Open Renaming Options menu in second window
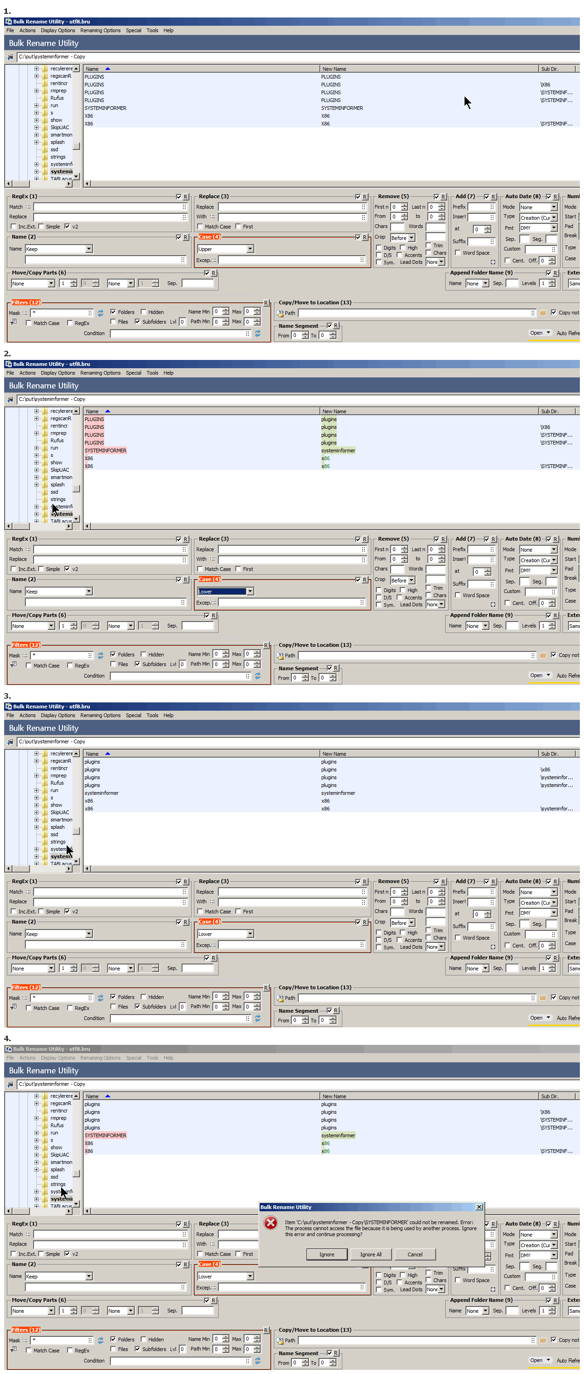This screenshot has height=1374, width=584. coord(100,373)
